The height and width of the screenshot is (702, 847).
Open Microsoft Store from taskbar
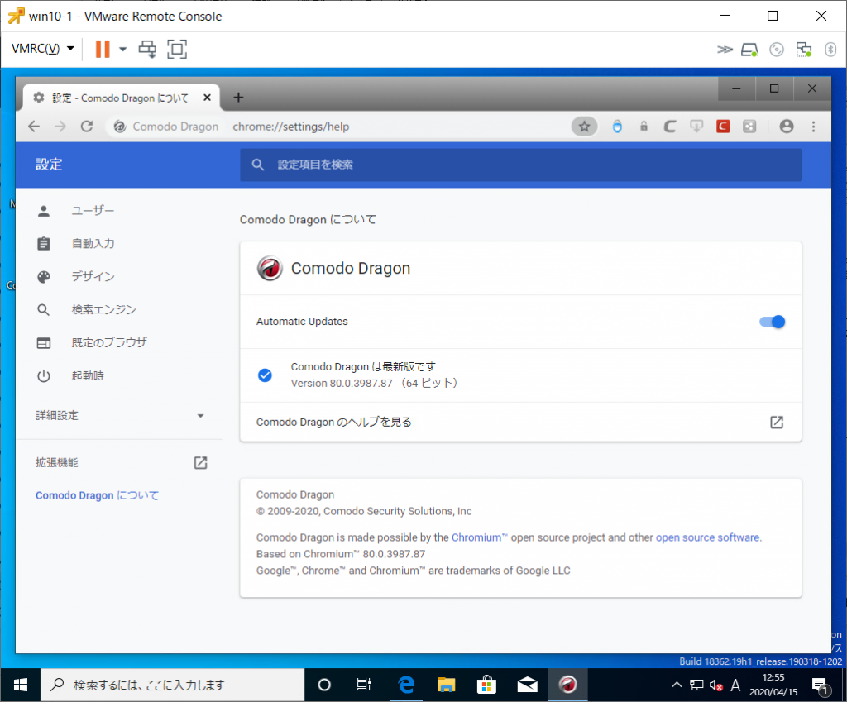click(486, 685)
